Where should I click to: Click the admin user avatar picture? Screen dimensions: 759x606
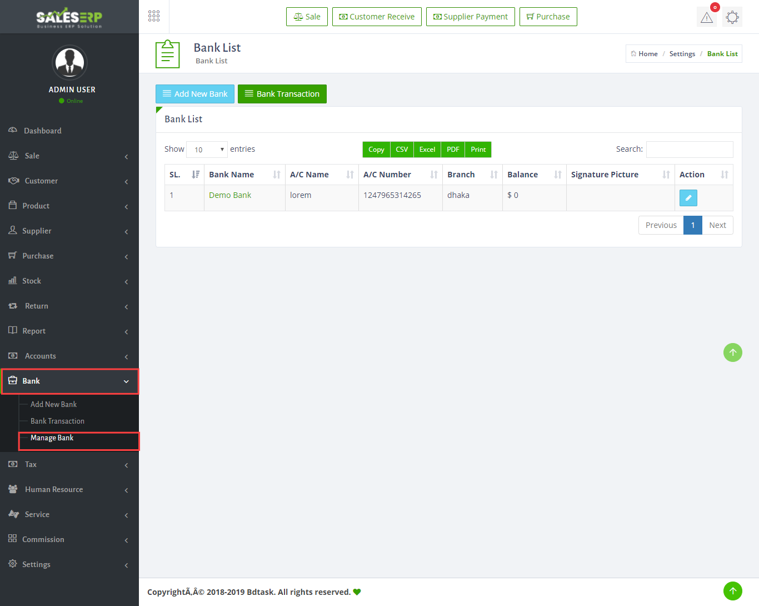point(69,62)
